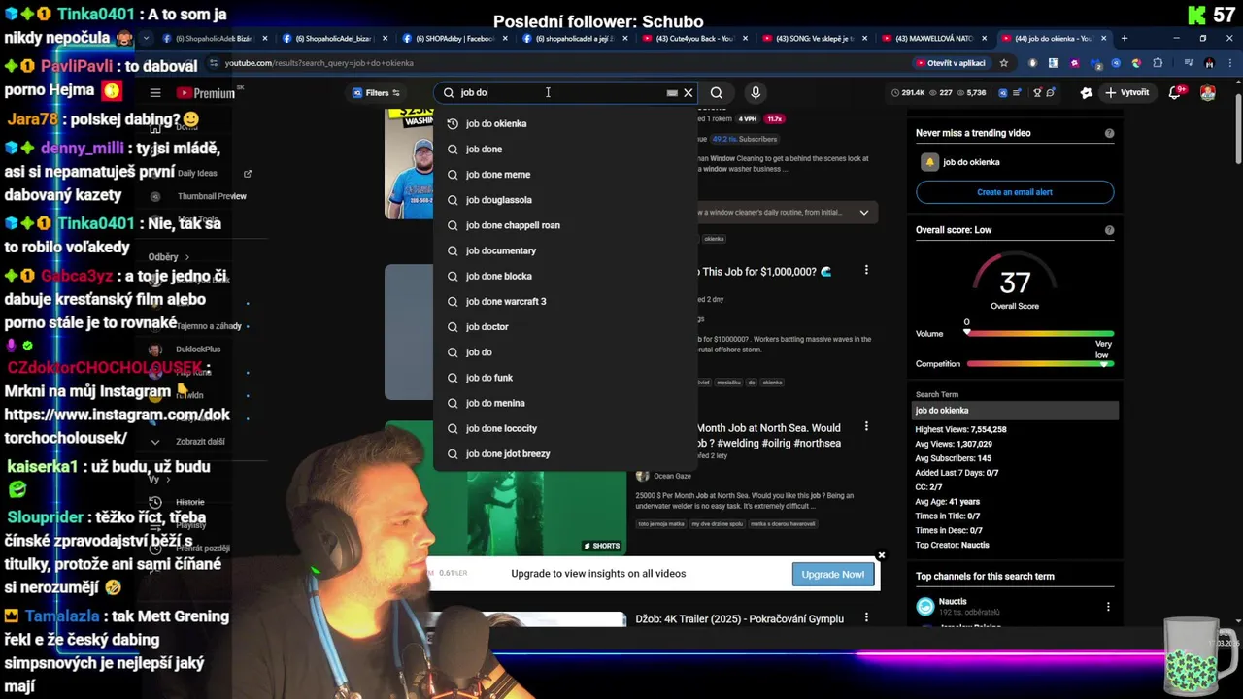Switch to SONG: Ve sklepě browser tab
Viewport: 1243px width, 699px height.
click(814, 38)
